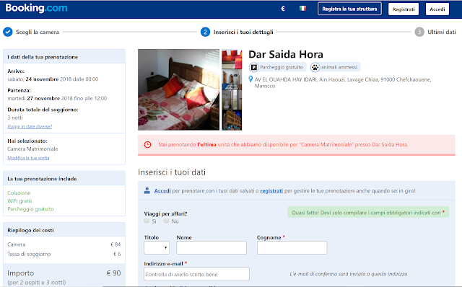Select Sì for business travel

click(147, 221)
